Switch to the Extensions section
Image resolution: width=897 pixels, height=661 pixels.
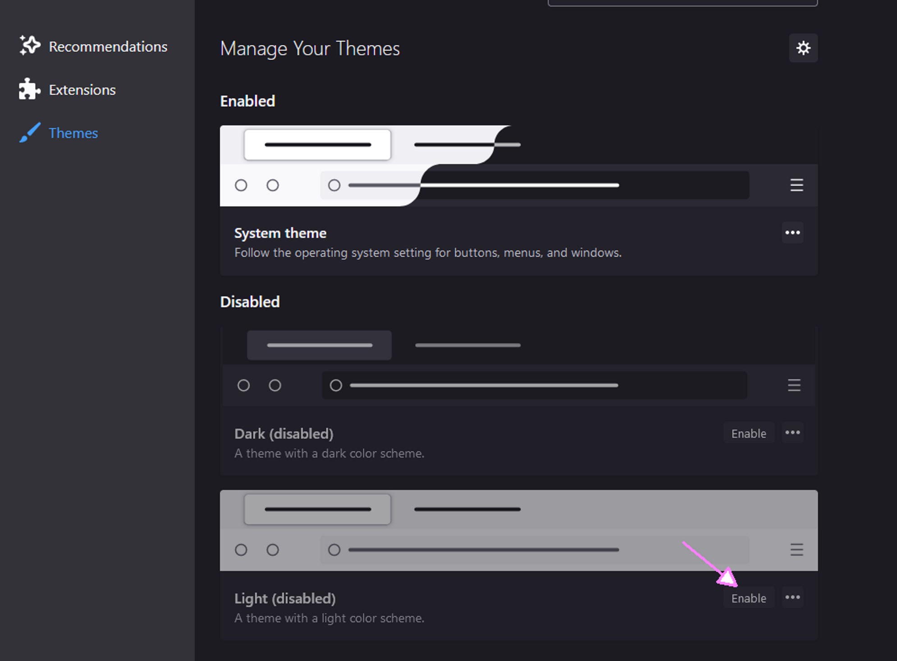coord(82,90)
